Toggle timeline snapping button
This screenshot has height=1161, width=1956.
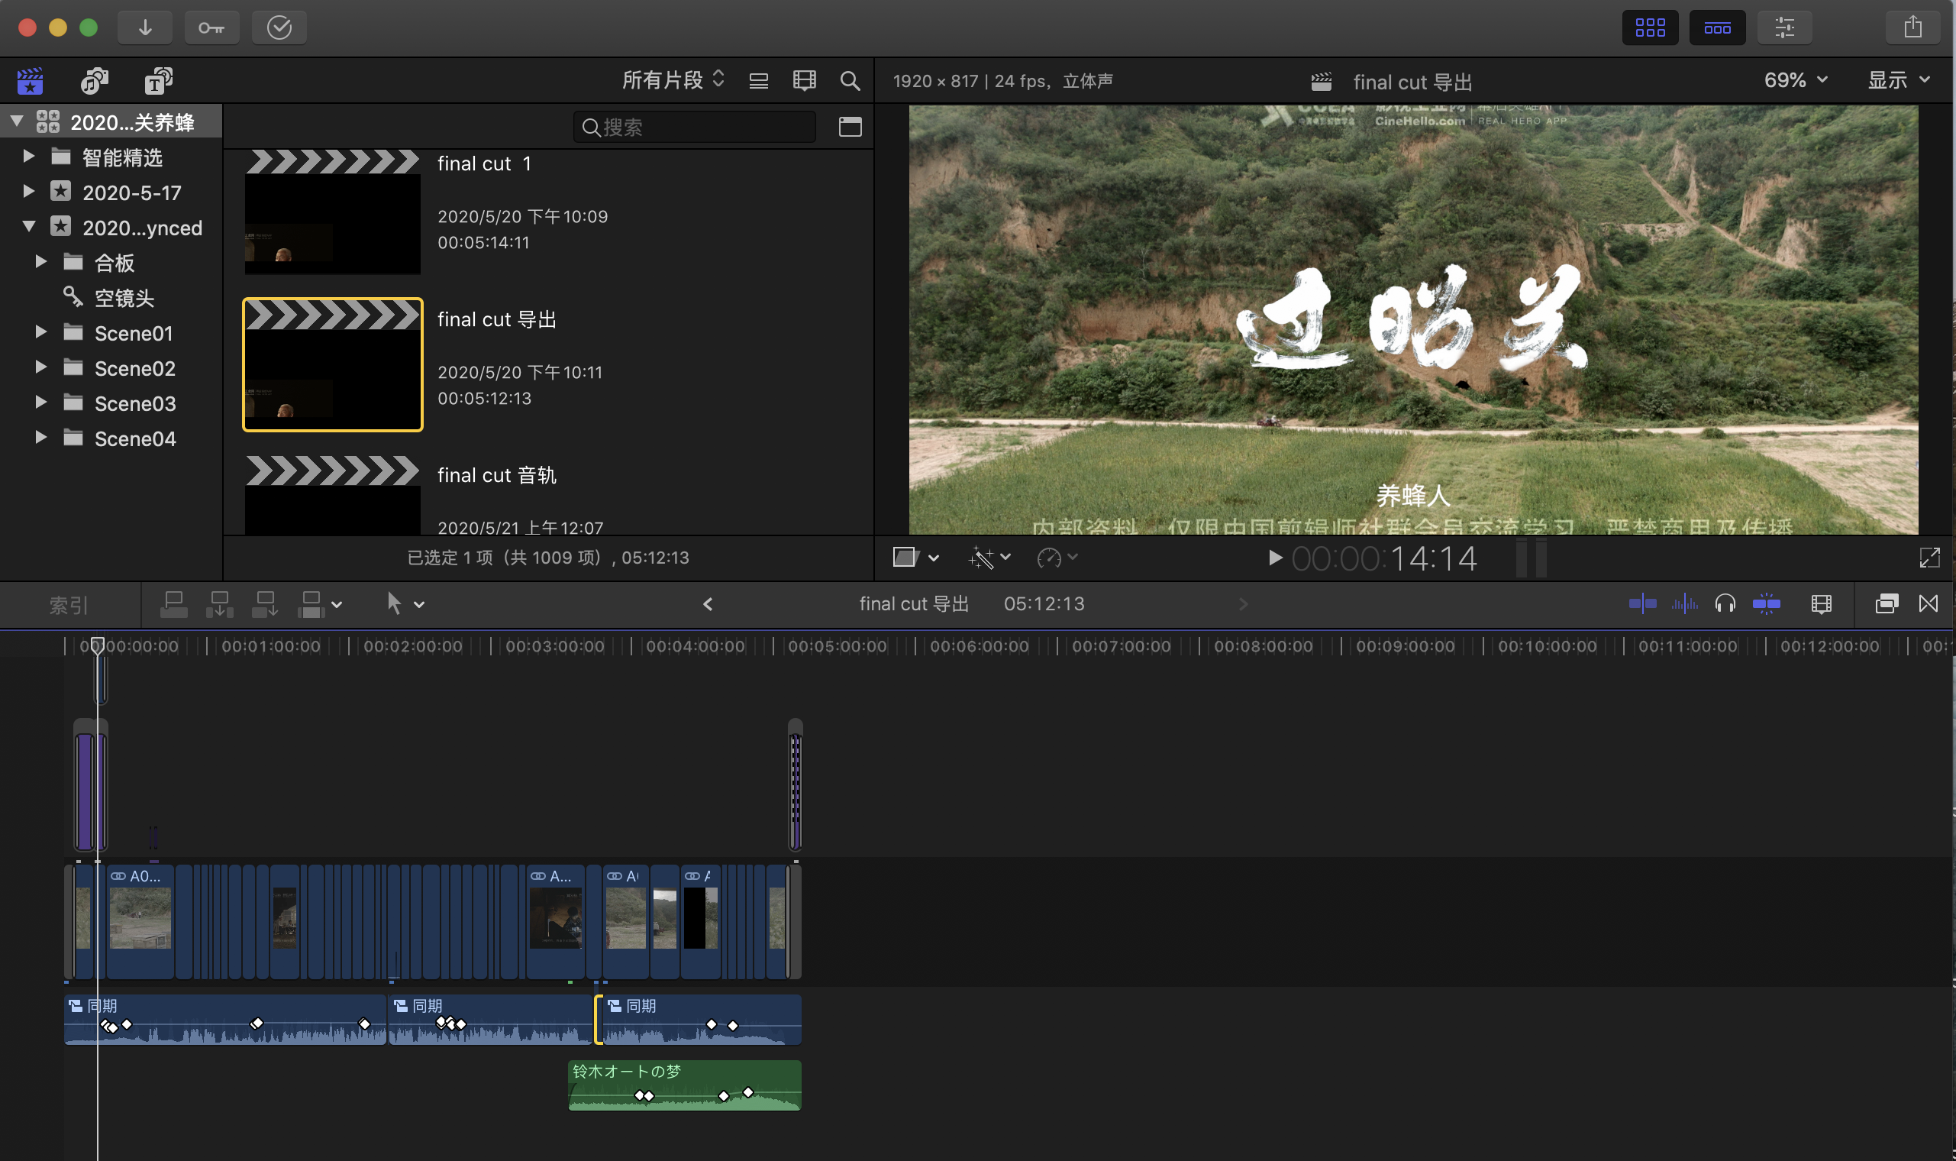pos(1766,603)
